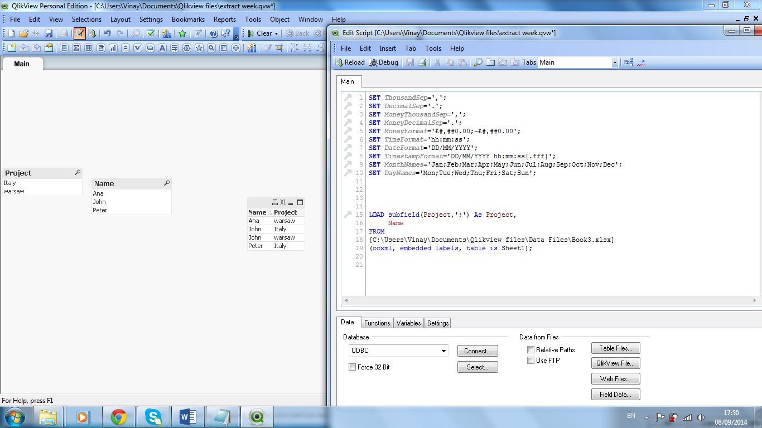Screen dimensions: 762x428
Task: Start Debug in Edit Script window
Action: (384, 62)
